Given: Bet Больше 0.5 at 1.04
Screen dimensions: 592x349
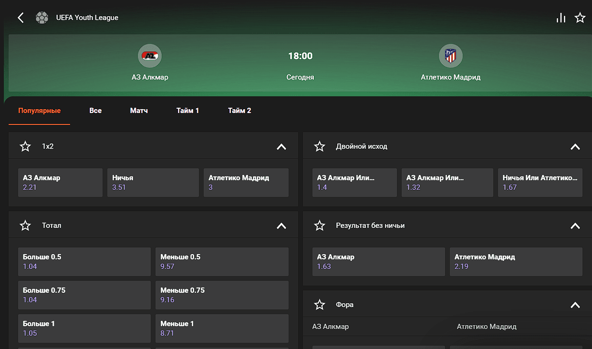Looking at the screenshot, I should (x=84, y=262).
